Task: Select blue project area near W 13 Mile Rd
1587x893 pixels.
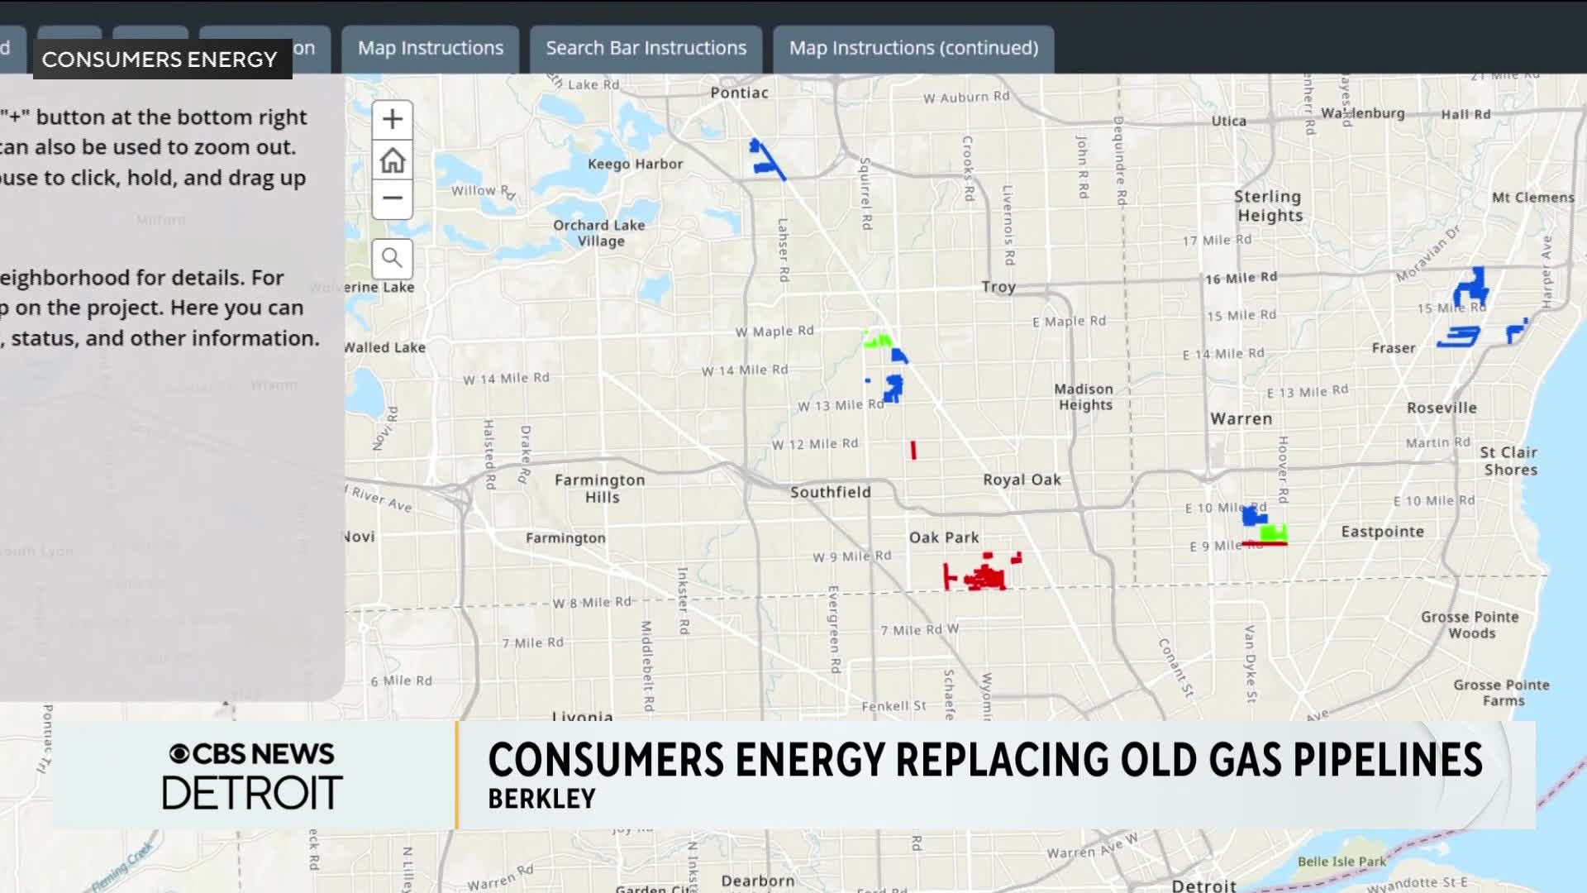Action: (893, 388)
